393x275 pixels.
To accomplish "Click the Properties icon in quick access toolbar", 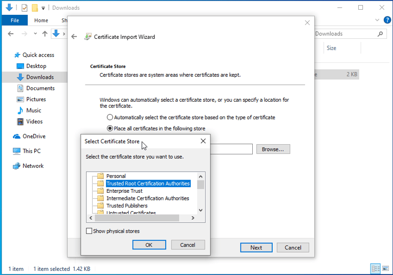I will pos(25,8).
